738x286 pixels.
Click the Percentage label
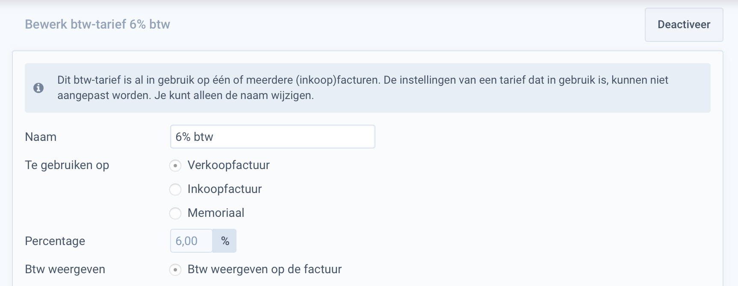(55, 241)
